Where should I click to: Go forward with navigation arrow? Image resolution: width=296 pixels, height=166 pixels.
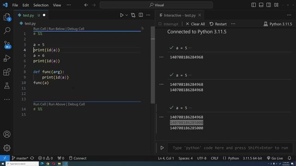point(94,5)
